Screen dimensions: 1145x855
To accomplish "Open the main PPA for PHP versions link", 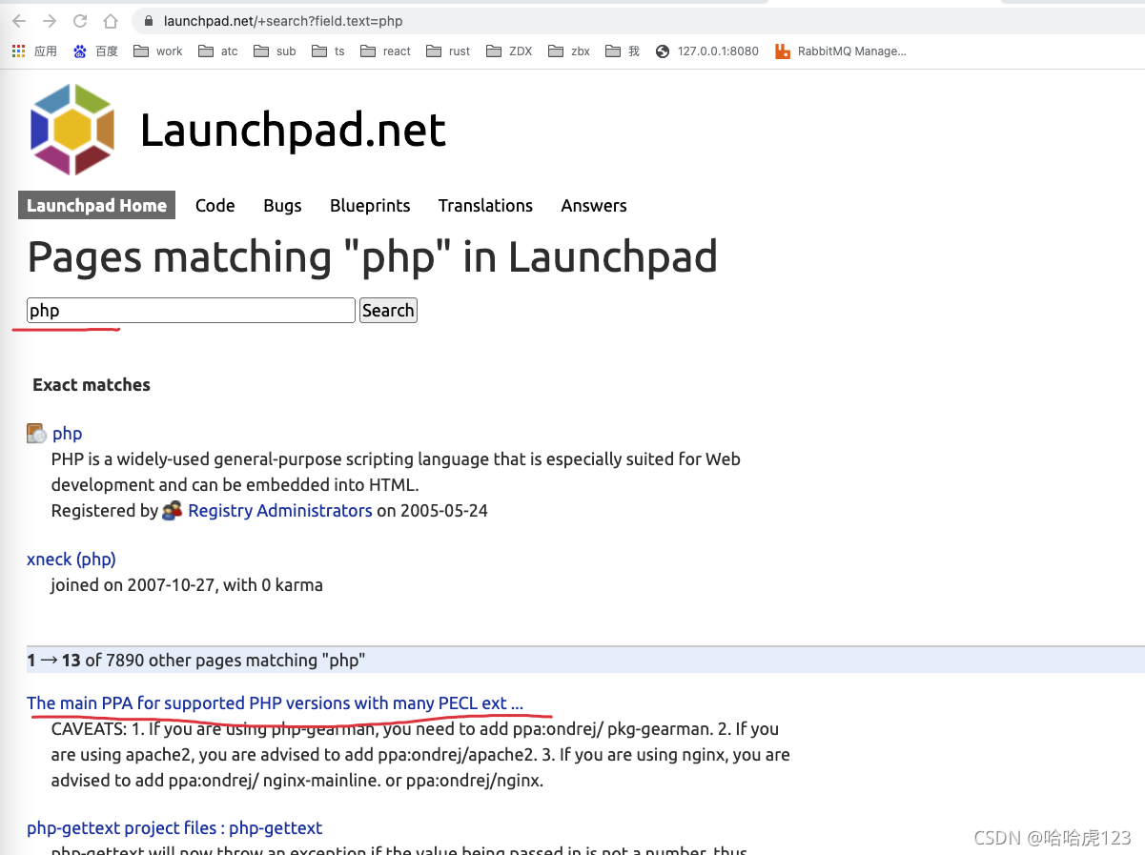I will (x=275, y=703).
